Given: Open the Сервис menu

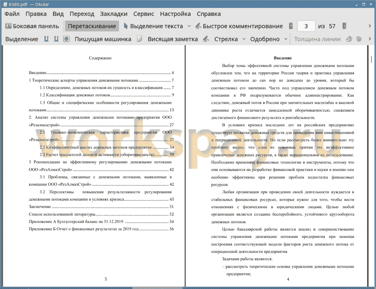Looking at the screenshot, I should (144, 14).
